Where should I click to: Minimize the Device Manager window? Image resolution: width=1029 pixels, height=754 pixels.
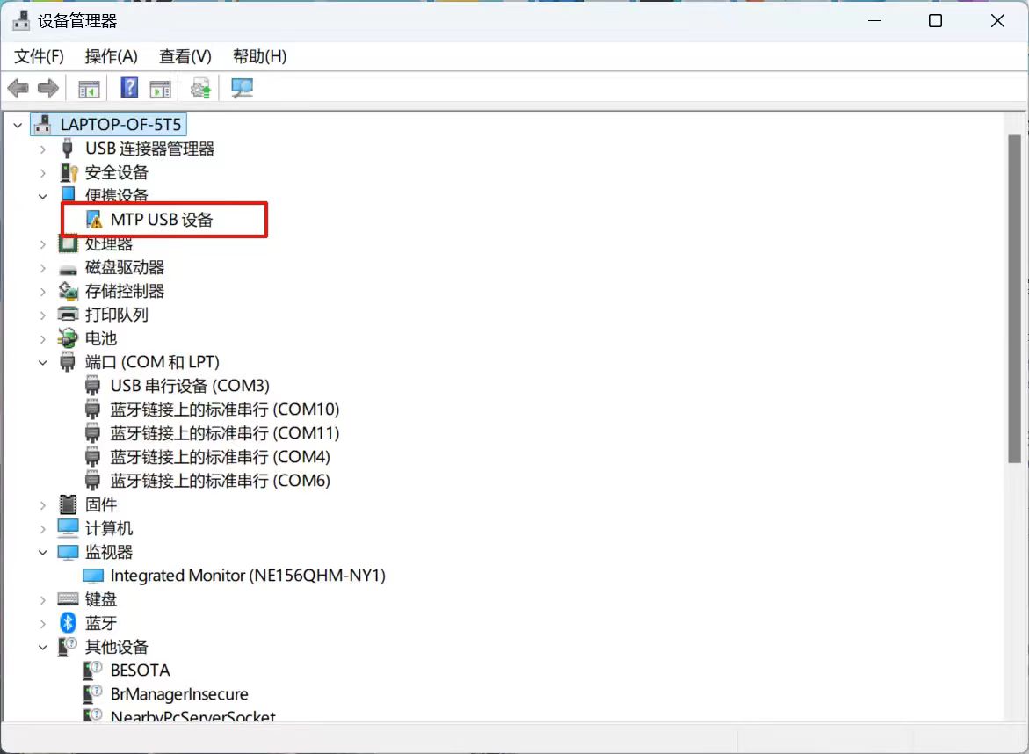pos(874,21)
